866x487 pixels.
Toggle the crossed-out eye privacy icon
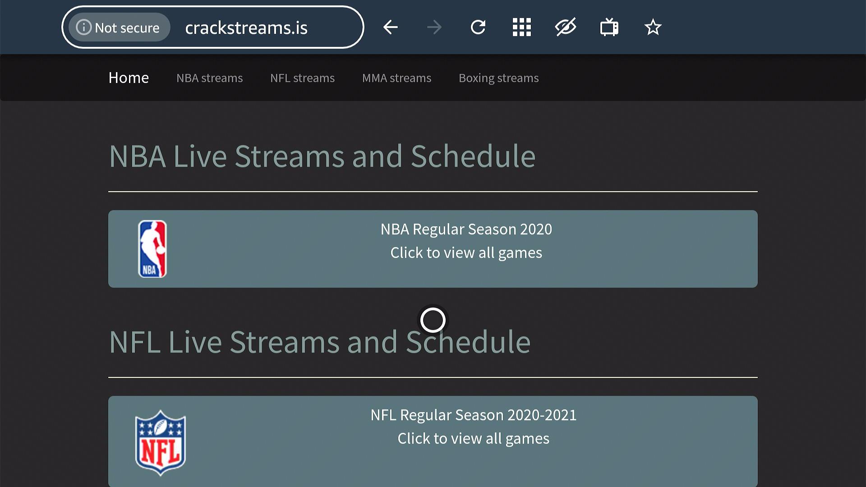565,28
